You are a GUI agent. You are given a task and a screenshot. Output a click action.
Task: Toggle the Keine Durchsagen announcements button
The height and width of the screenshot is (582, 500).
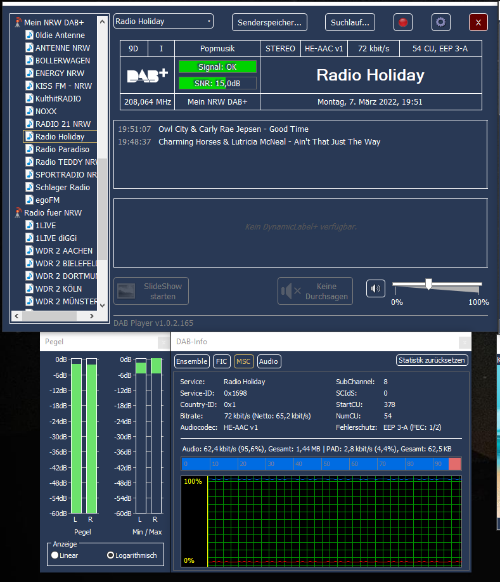click(x=315, y=291)
